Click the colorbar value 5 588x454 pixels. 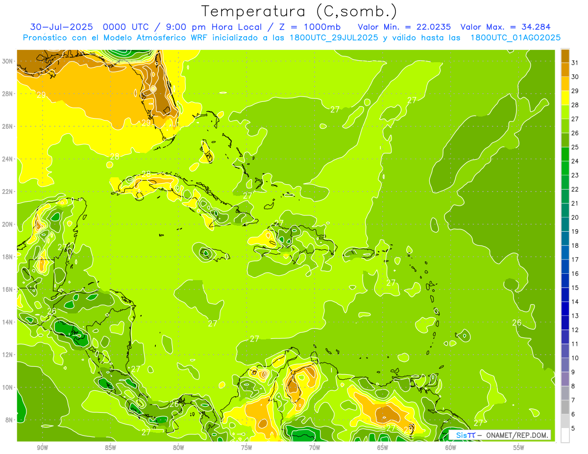pos(573,429)
